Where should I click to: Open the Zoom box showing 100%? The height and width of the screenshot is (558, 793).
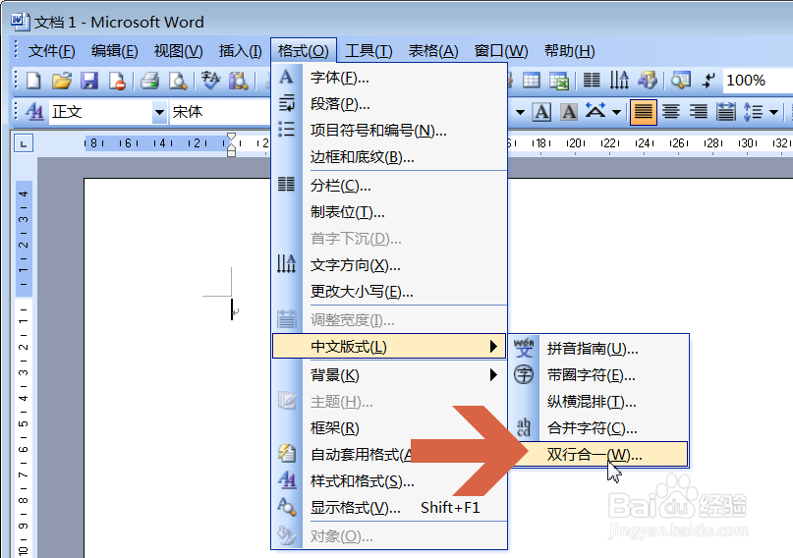click(758, 81)
